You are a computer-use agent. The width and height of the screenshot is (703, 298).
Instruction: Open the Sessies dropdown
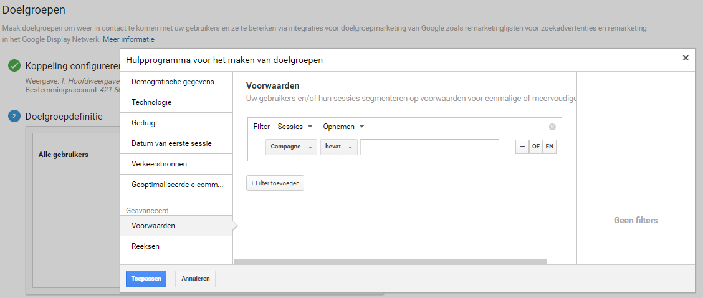pyautogui.click(x=295, y=127)
